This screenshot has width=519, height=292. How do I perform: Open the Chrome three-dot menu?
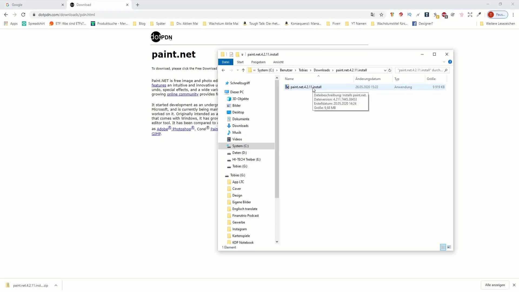[513, 15]
